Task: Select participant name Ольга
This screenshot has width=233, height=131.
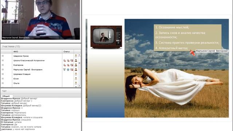Action: [16, 83]
